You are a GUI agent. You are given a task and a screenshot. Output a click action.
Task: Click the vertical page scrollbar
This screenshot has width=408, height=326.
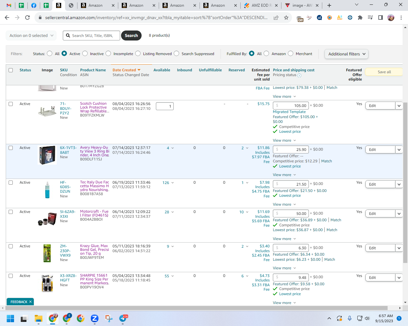(405, 182)
